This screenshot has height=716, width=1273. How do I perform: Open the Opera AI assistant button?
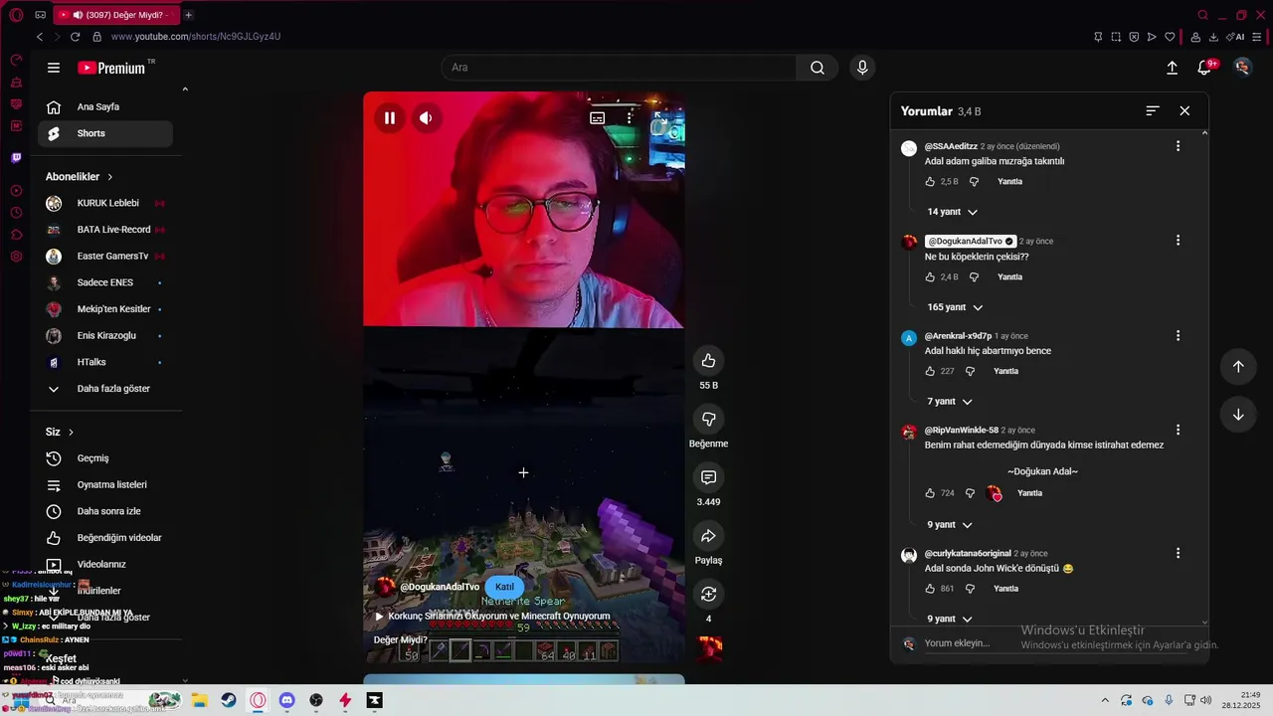coord(1237,37)
